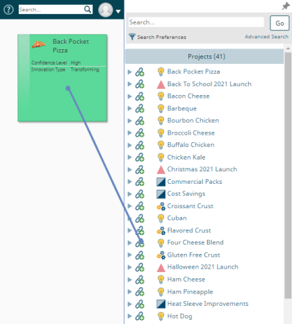Open the help question mark icon
Viewport: 292px width, 324px height.
(x=8, y=10)
